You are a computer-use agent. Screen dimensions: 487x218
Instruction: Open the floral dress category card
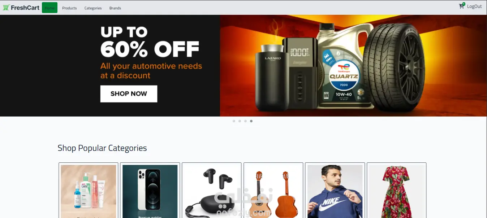(x=397, y=190)
